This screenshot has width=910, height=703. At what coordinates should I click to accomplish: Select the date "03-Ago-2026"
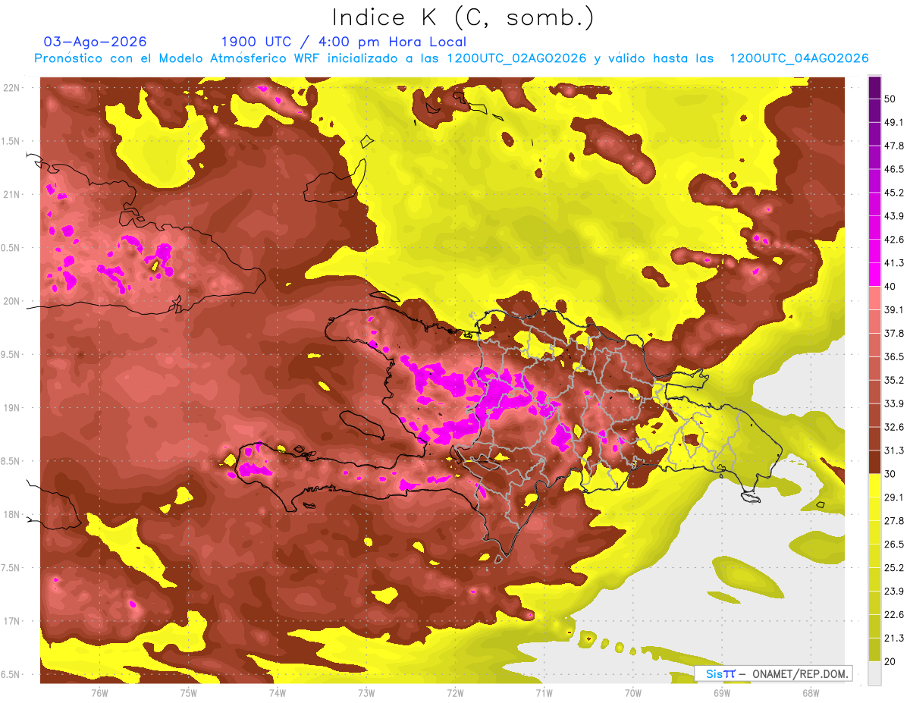pos(96,42)
